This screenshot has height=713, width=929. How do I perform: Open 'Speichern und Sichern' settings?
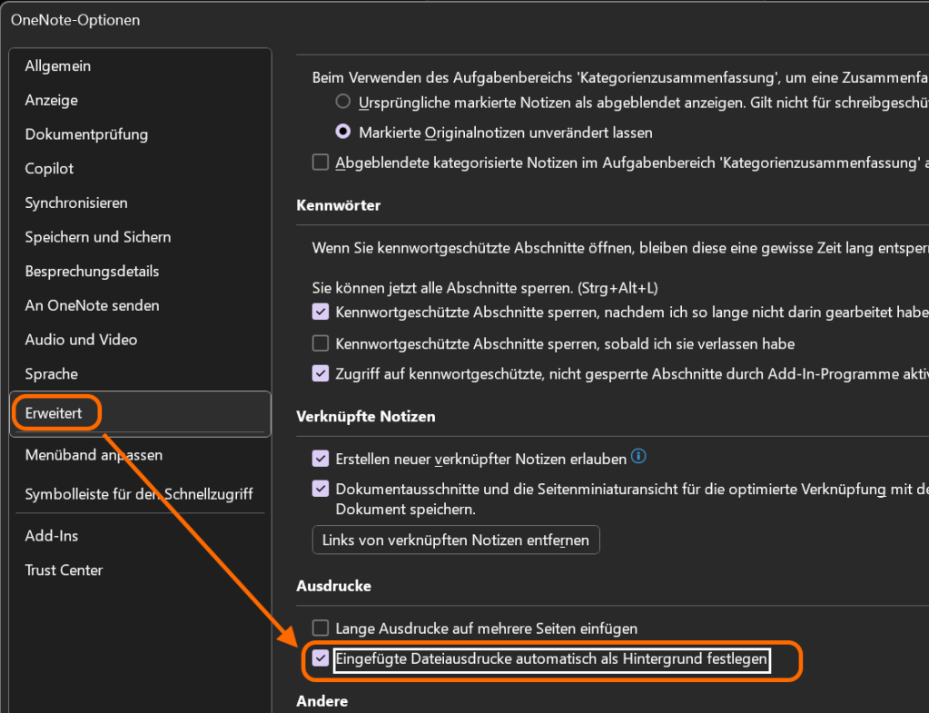click(x=98, y=237)
